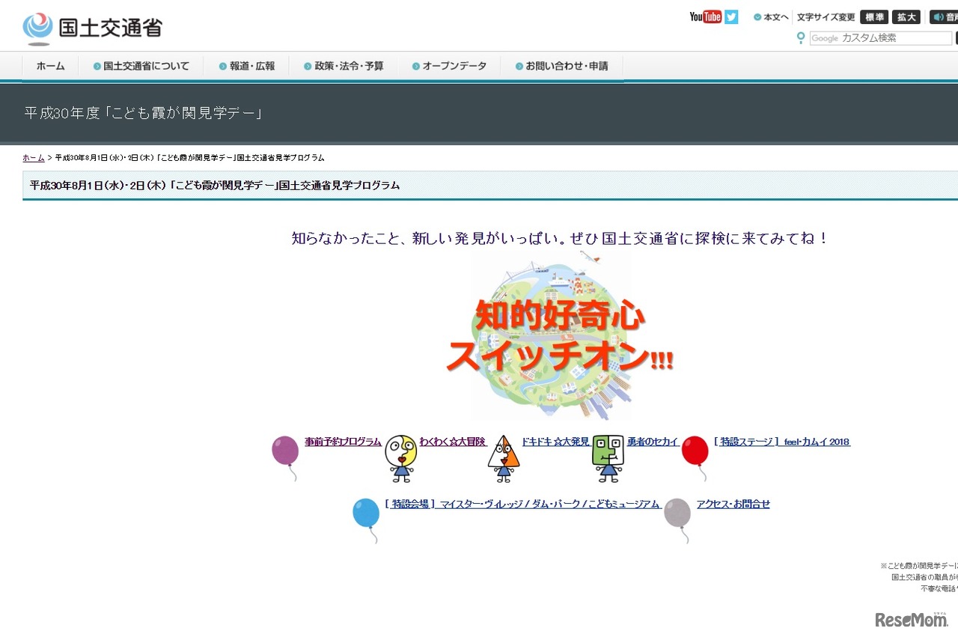Viewport: 958px width, 637px height.
Task: Expand the オープンデータ navigation menu
Action: (449, 66)
